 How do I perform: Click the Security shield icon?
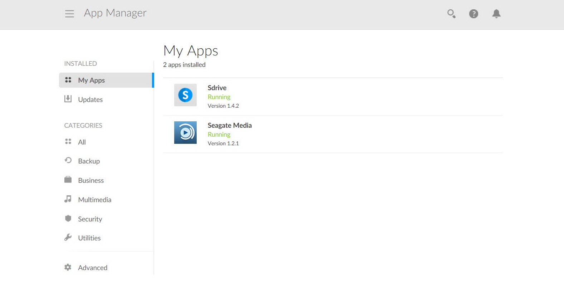68,218
